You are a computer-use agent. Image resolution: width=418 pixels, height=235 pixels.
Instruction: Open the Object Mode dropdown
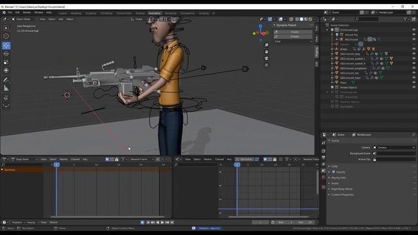tap(24, 19)
